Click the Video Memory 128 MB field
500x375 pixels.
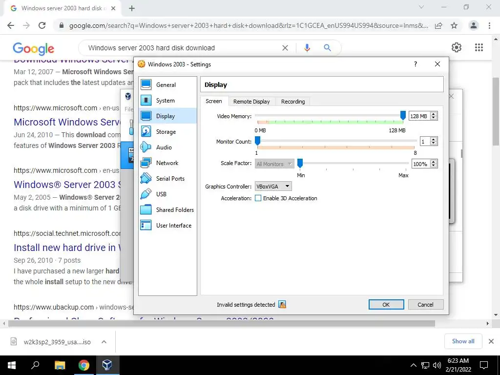[419, 116]
